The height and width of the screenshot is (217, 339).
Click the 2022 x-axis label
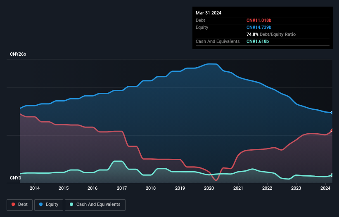[267, 188]
